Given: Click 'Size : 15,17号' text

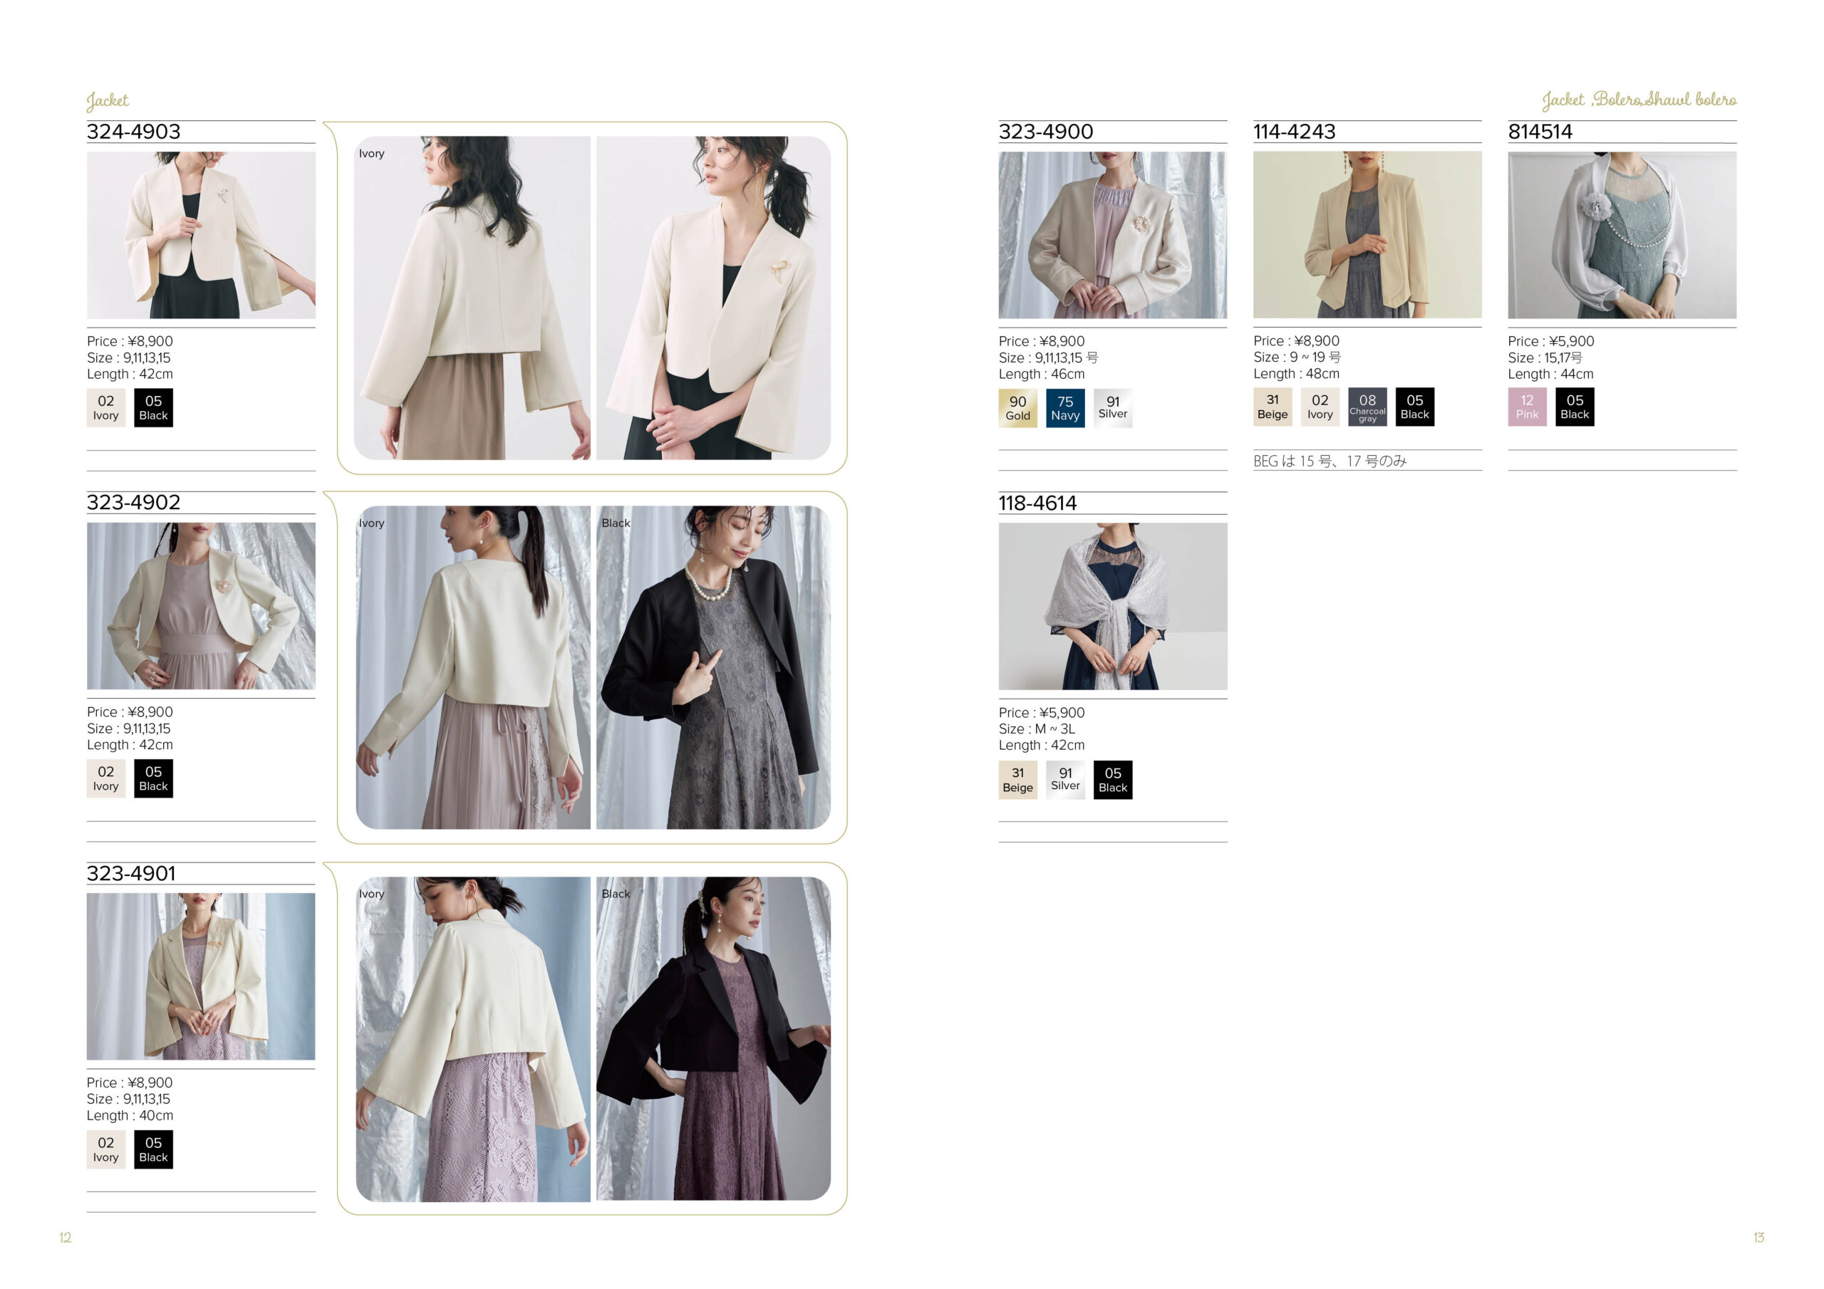Looking at the screenshot, I should tap(1545, 358).
